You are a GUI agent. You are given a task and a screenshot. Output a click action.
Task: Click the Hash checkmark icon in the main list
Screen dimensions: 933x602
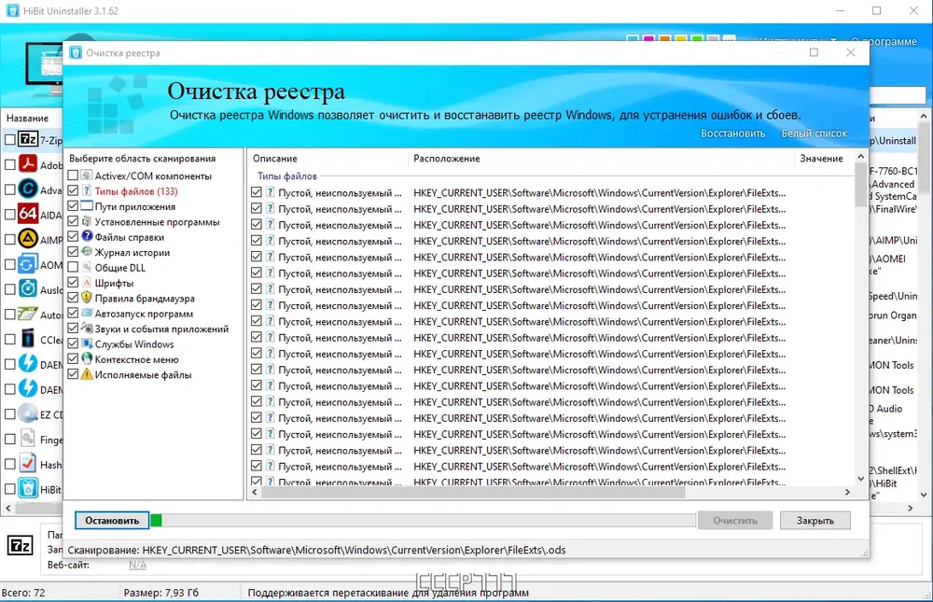click(x=28, y=464)
